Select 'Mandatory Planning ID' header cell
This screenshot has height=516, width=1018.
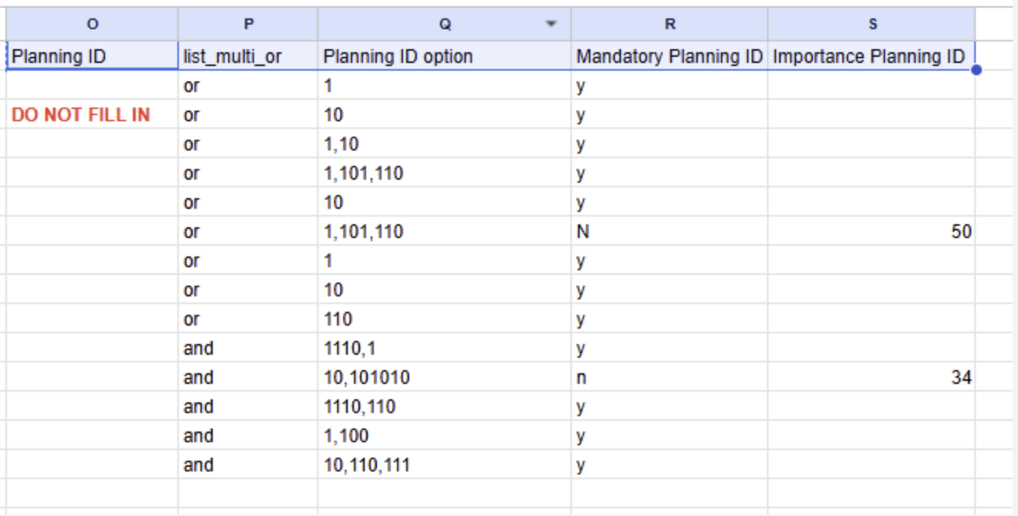tap(669, 56)
